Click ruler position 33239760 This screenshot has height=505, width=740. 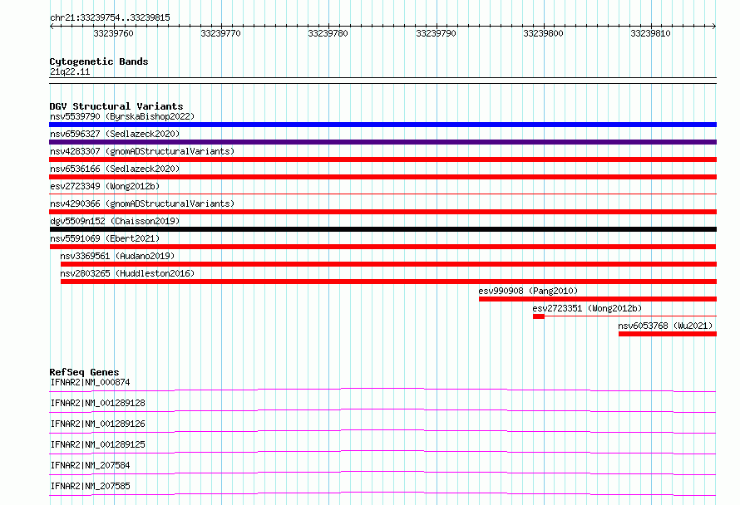tap(113, 33)
